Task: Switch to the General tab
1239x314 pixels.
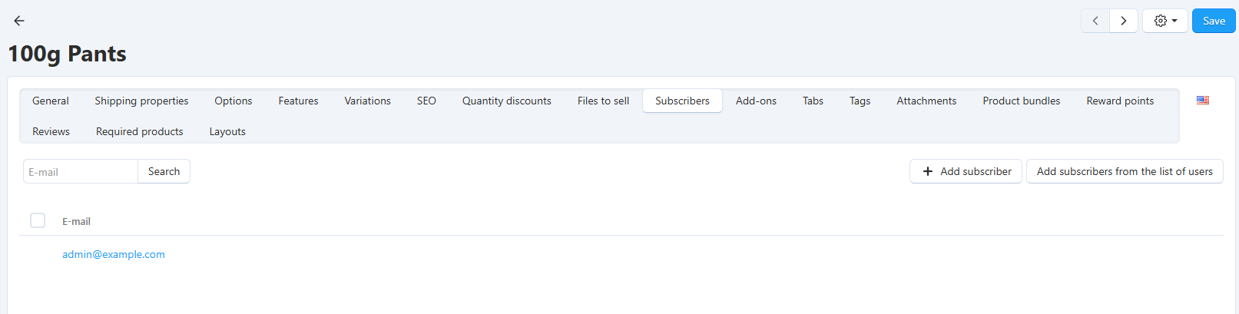Action: pyautogui.click(x=51, y=101)
